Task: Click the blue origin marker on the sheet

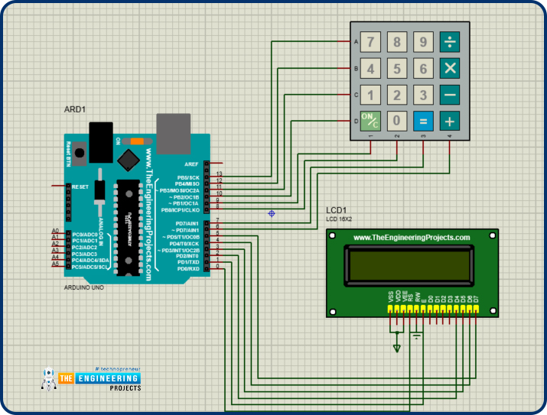Action: (x=271, y=213)
